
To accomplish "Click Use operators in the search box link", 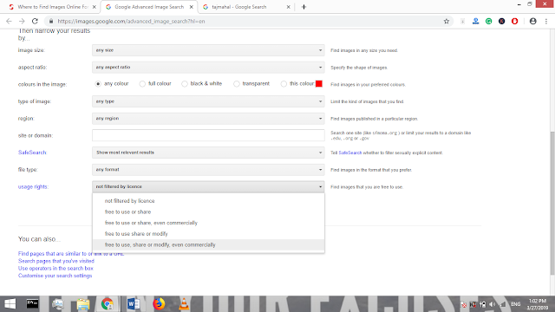I will tap(55, 269).
